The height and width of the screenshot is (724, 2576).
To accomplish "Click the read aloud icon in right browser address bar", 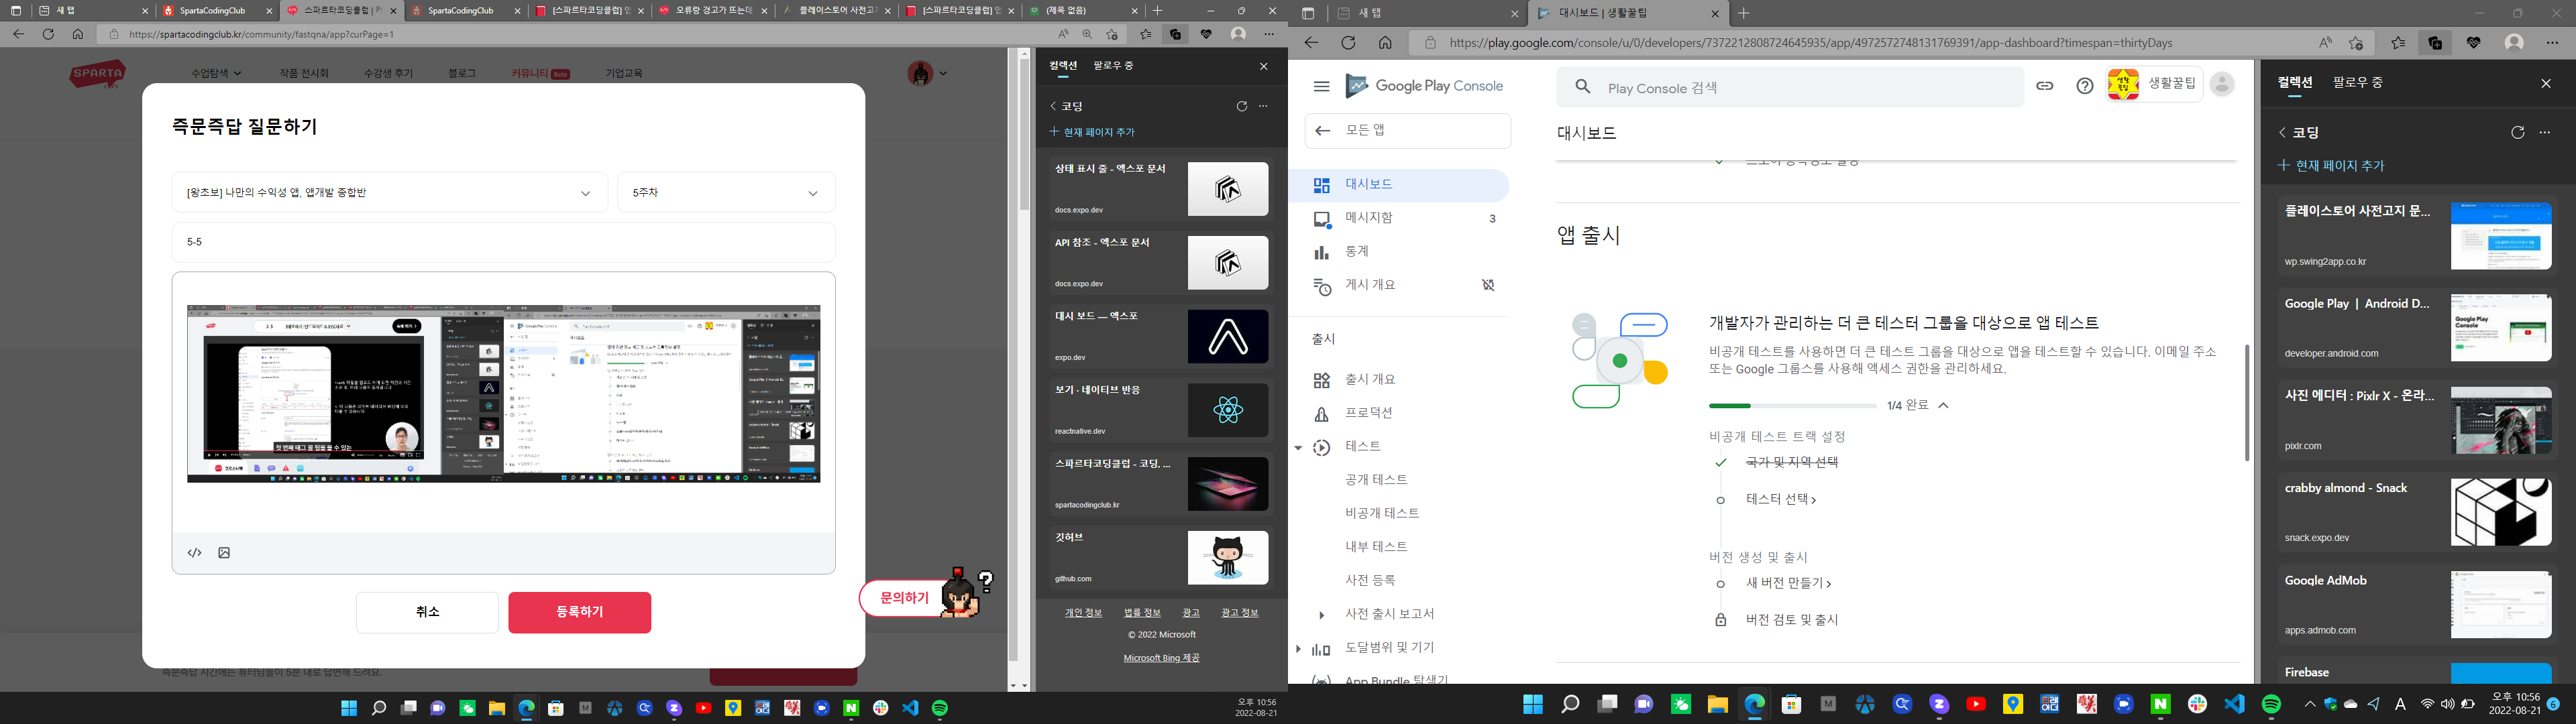I will pos(2326,43).
